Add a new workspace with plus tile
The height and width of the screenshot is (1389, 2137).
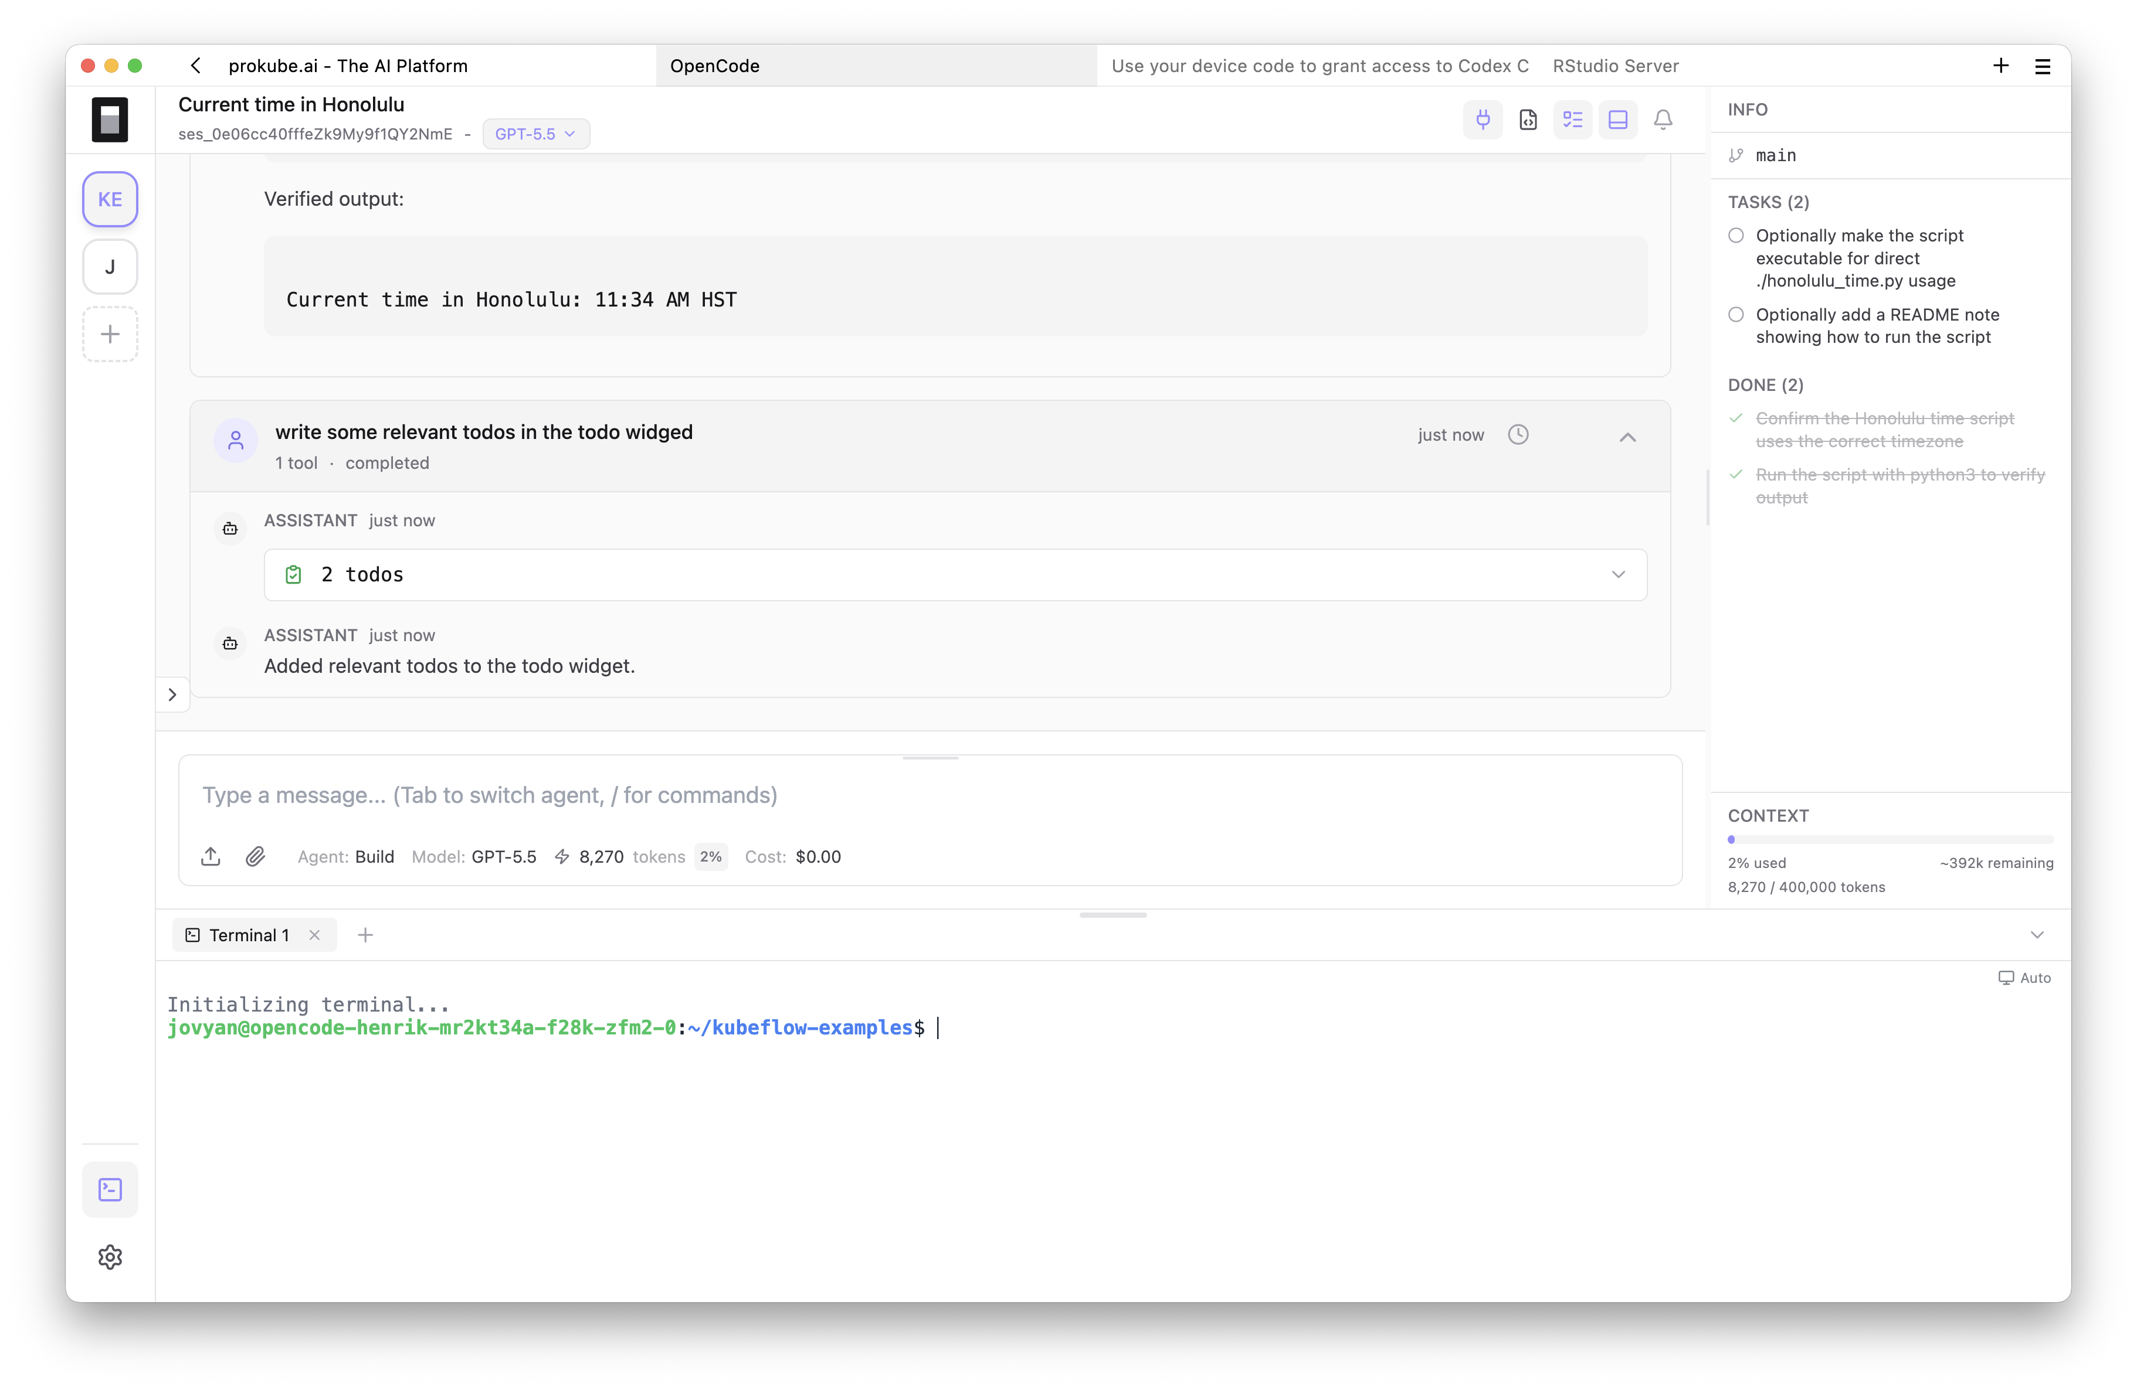click(110, 335)
